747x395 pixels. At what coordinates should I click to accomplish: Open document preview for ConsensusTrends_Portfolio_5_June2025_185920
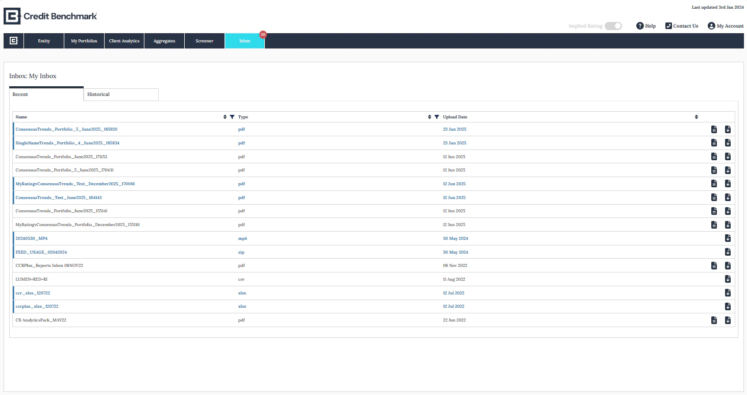(x=714, y=130)
